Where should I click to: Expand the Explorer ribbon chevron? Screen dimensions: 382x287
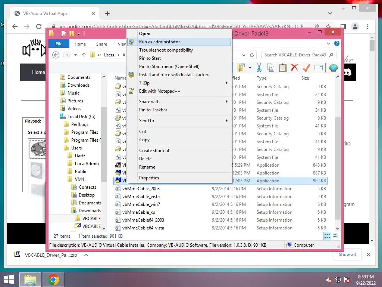pos(329,44)
